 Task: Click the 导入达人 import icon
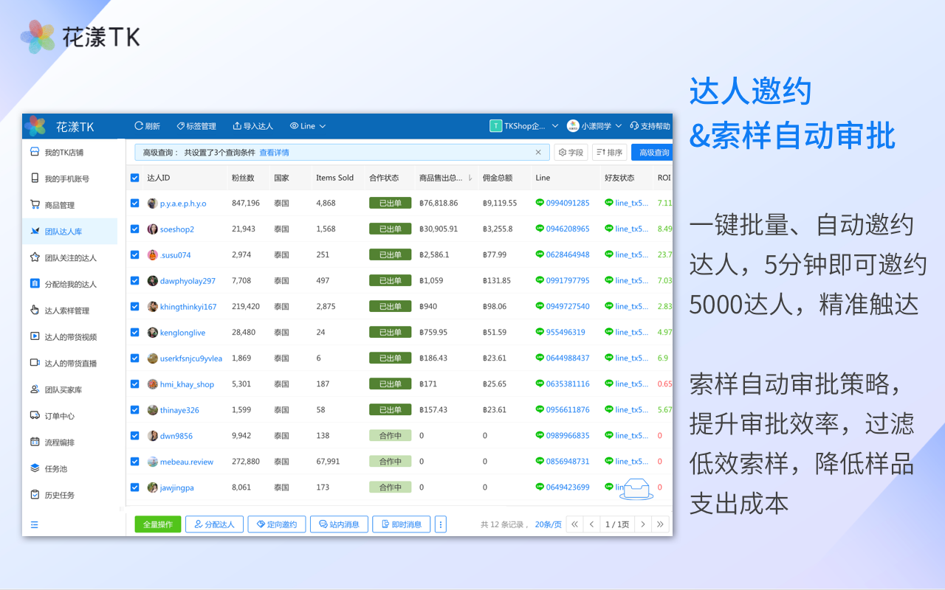pyautogui.click(x=237, y=126)
